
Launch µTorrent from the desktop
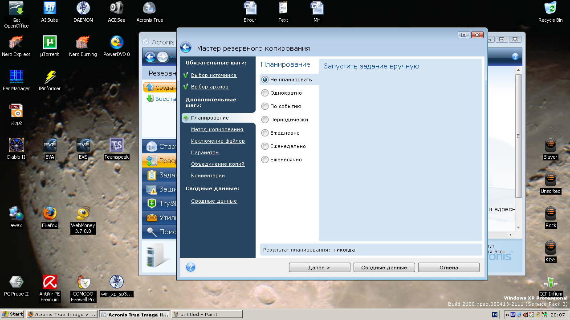[x=50, y=43]
